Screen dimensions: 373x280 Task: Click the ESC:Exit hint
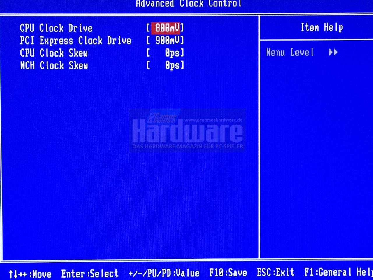276,272
